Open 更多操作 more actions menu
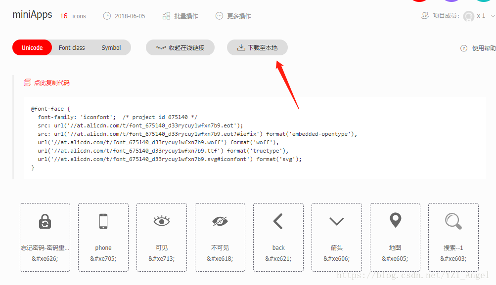The height and width of the screenshot is (285, 496). pyautogui.click(x=233, y=16)
